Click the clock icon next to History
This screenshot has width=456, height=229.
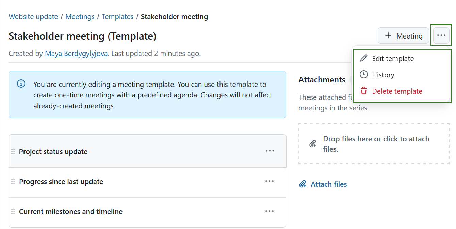point(363,75)
